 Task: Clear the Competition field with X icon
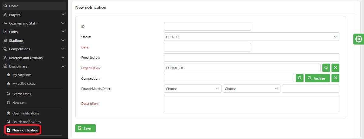coord(335,78)
